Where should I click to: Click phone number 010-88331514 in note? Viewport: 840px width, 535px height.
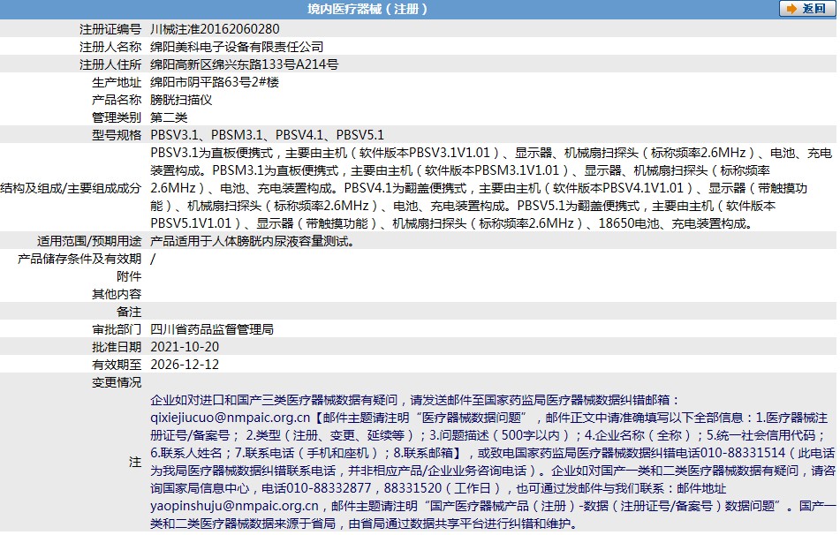tap(743, 453)
